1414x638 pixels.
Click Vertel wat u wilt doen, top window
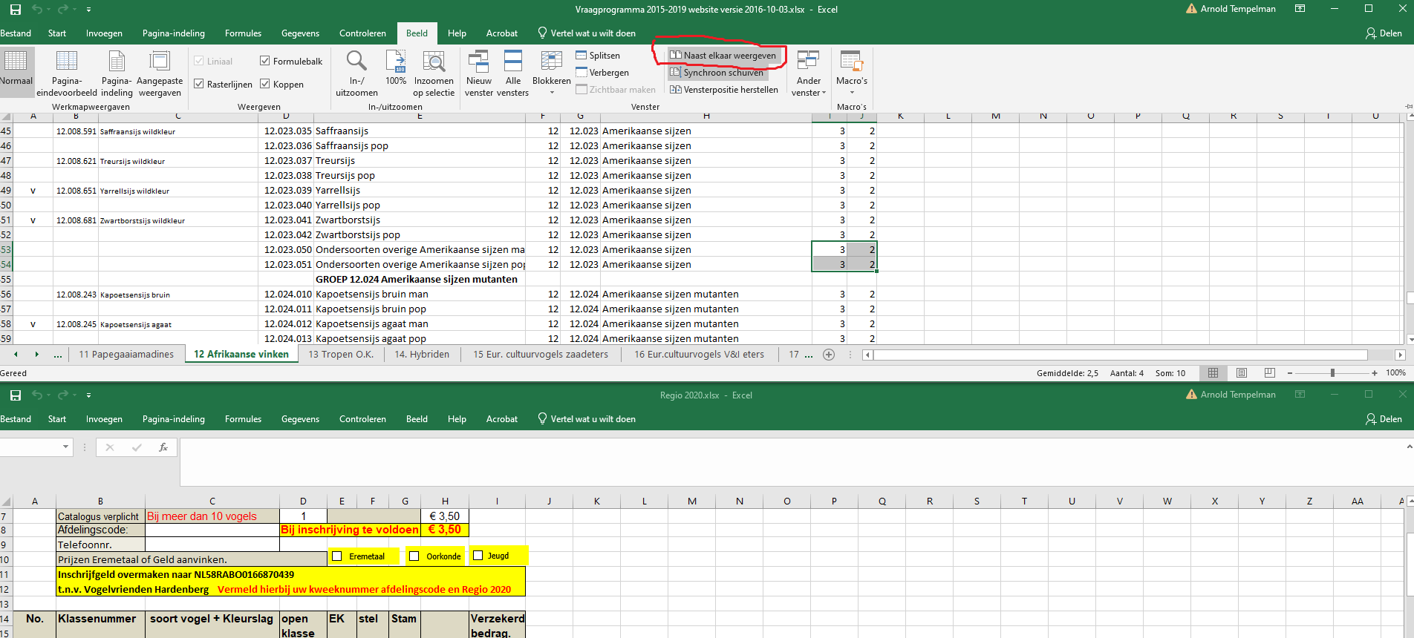pyautogui.click(x=587, y=33)
